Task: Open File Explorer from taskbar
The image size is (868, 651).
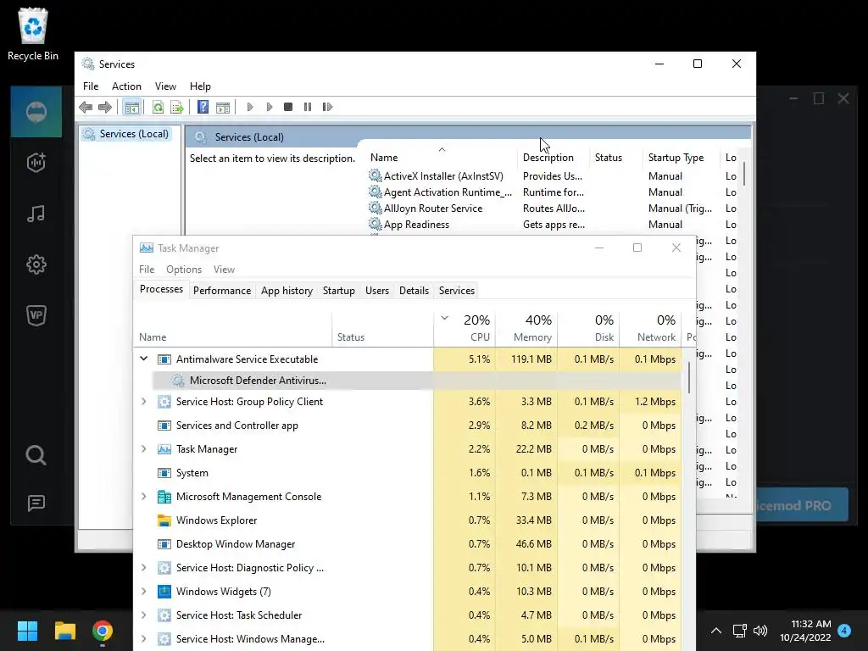Action: [x=64, y=630]
